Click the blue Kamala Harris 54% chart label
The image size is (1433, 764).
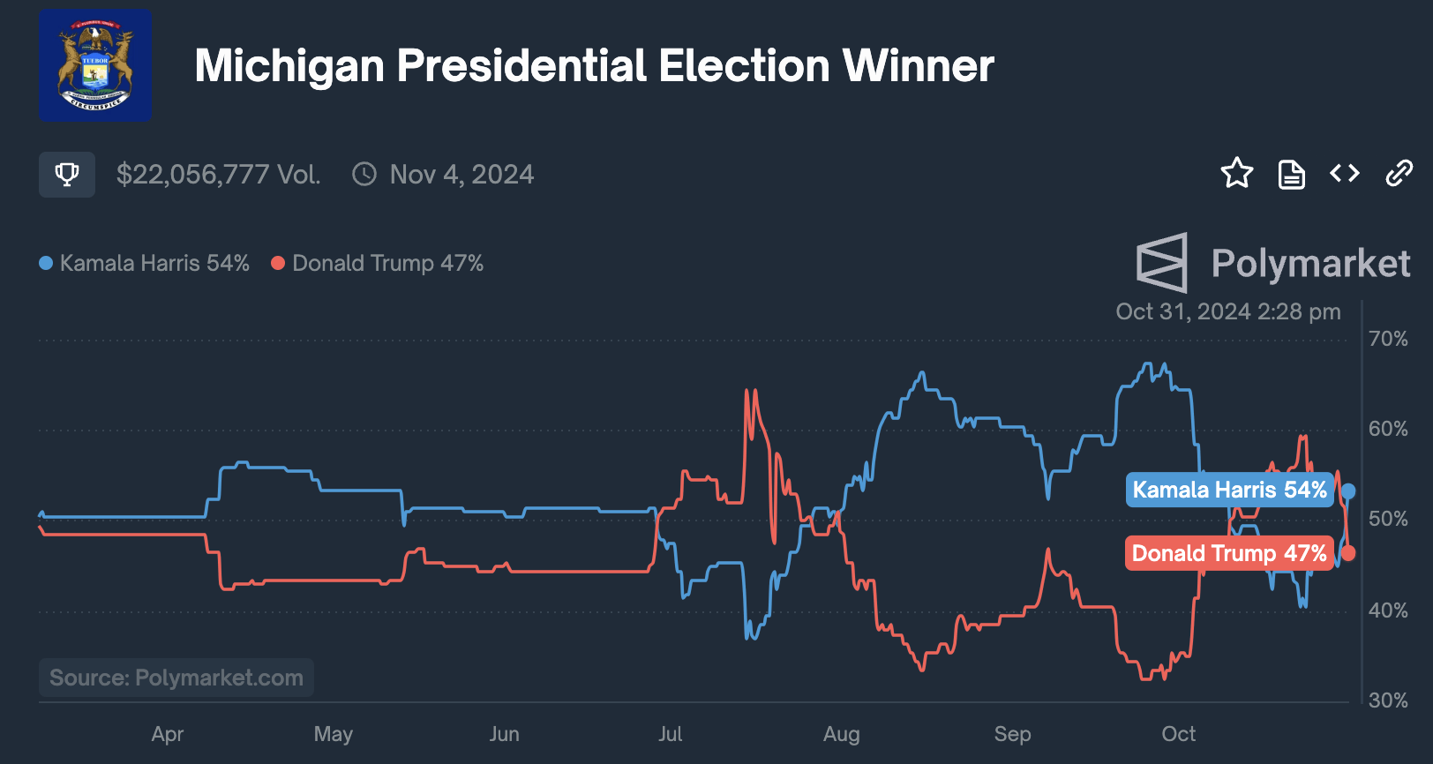coord(1228,490)
